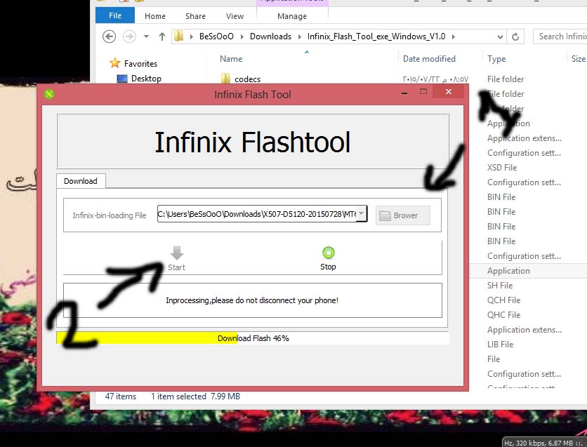Open the bin-loading file path dropdown

[x=362, y=213]
